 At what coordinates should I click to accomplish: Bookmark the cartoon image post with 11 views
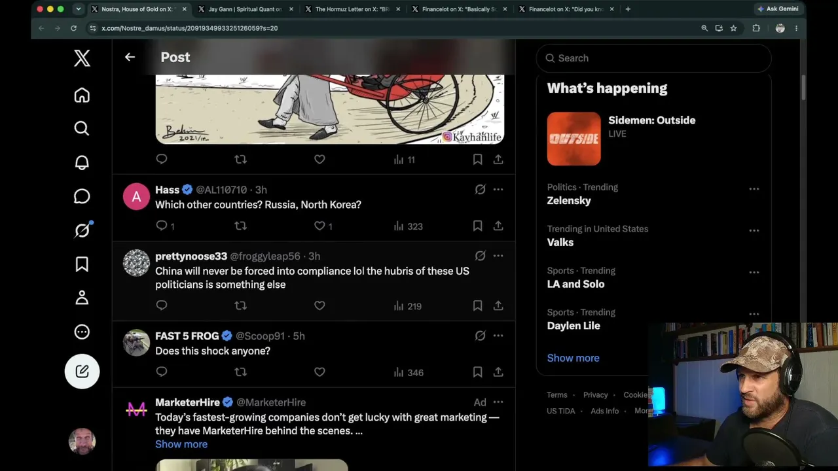(x=477, y=159)
